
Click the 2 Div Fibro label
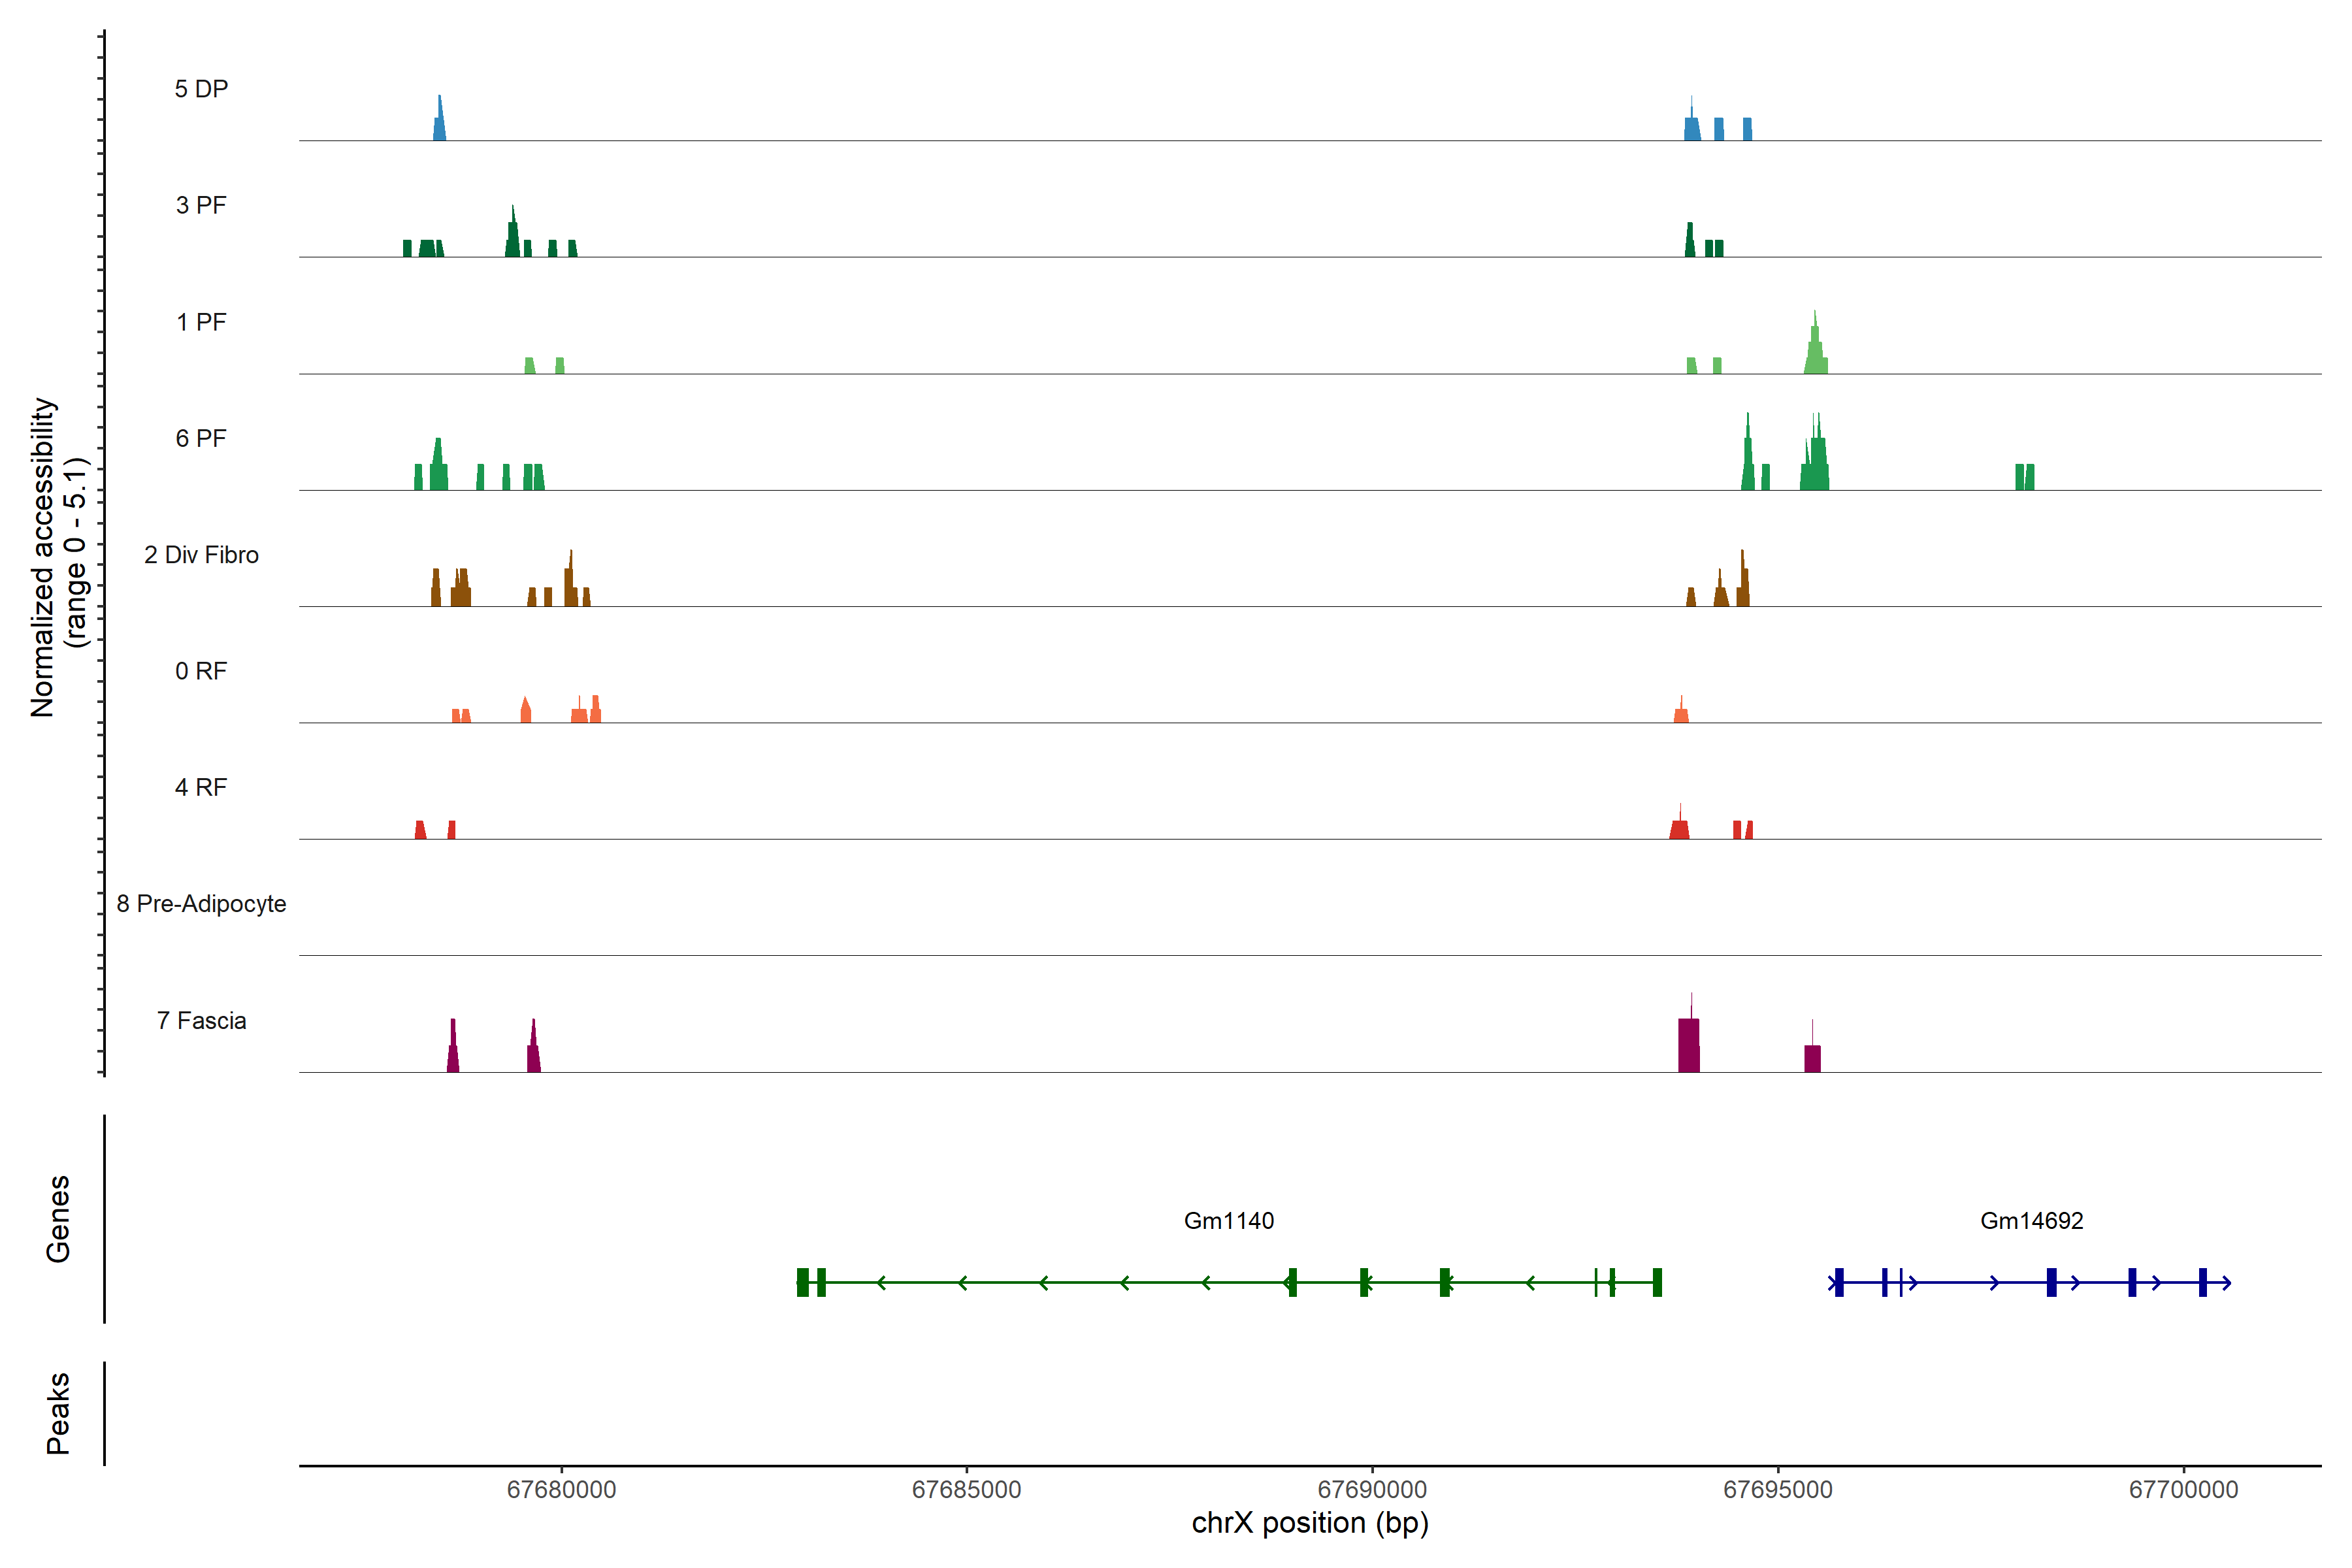click(201, 555)
